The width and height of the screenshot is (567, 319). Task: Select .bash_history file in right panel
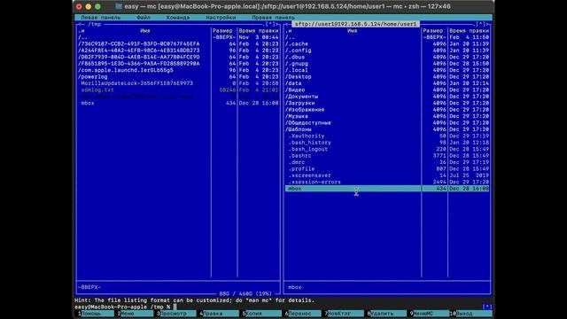(x=387, y=143)
